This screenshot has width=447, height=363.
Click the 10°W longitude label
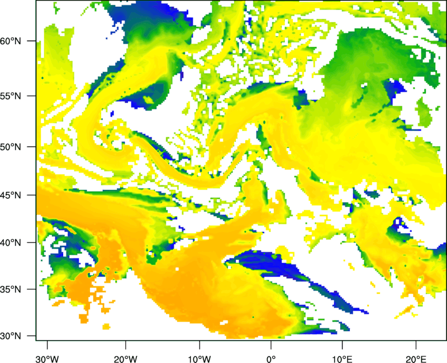click(x=199, y=359)
